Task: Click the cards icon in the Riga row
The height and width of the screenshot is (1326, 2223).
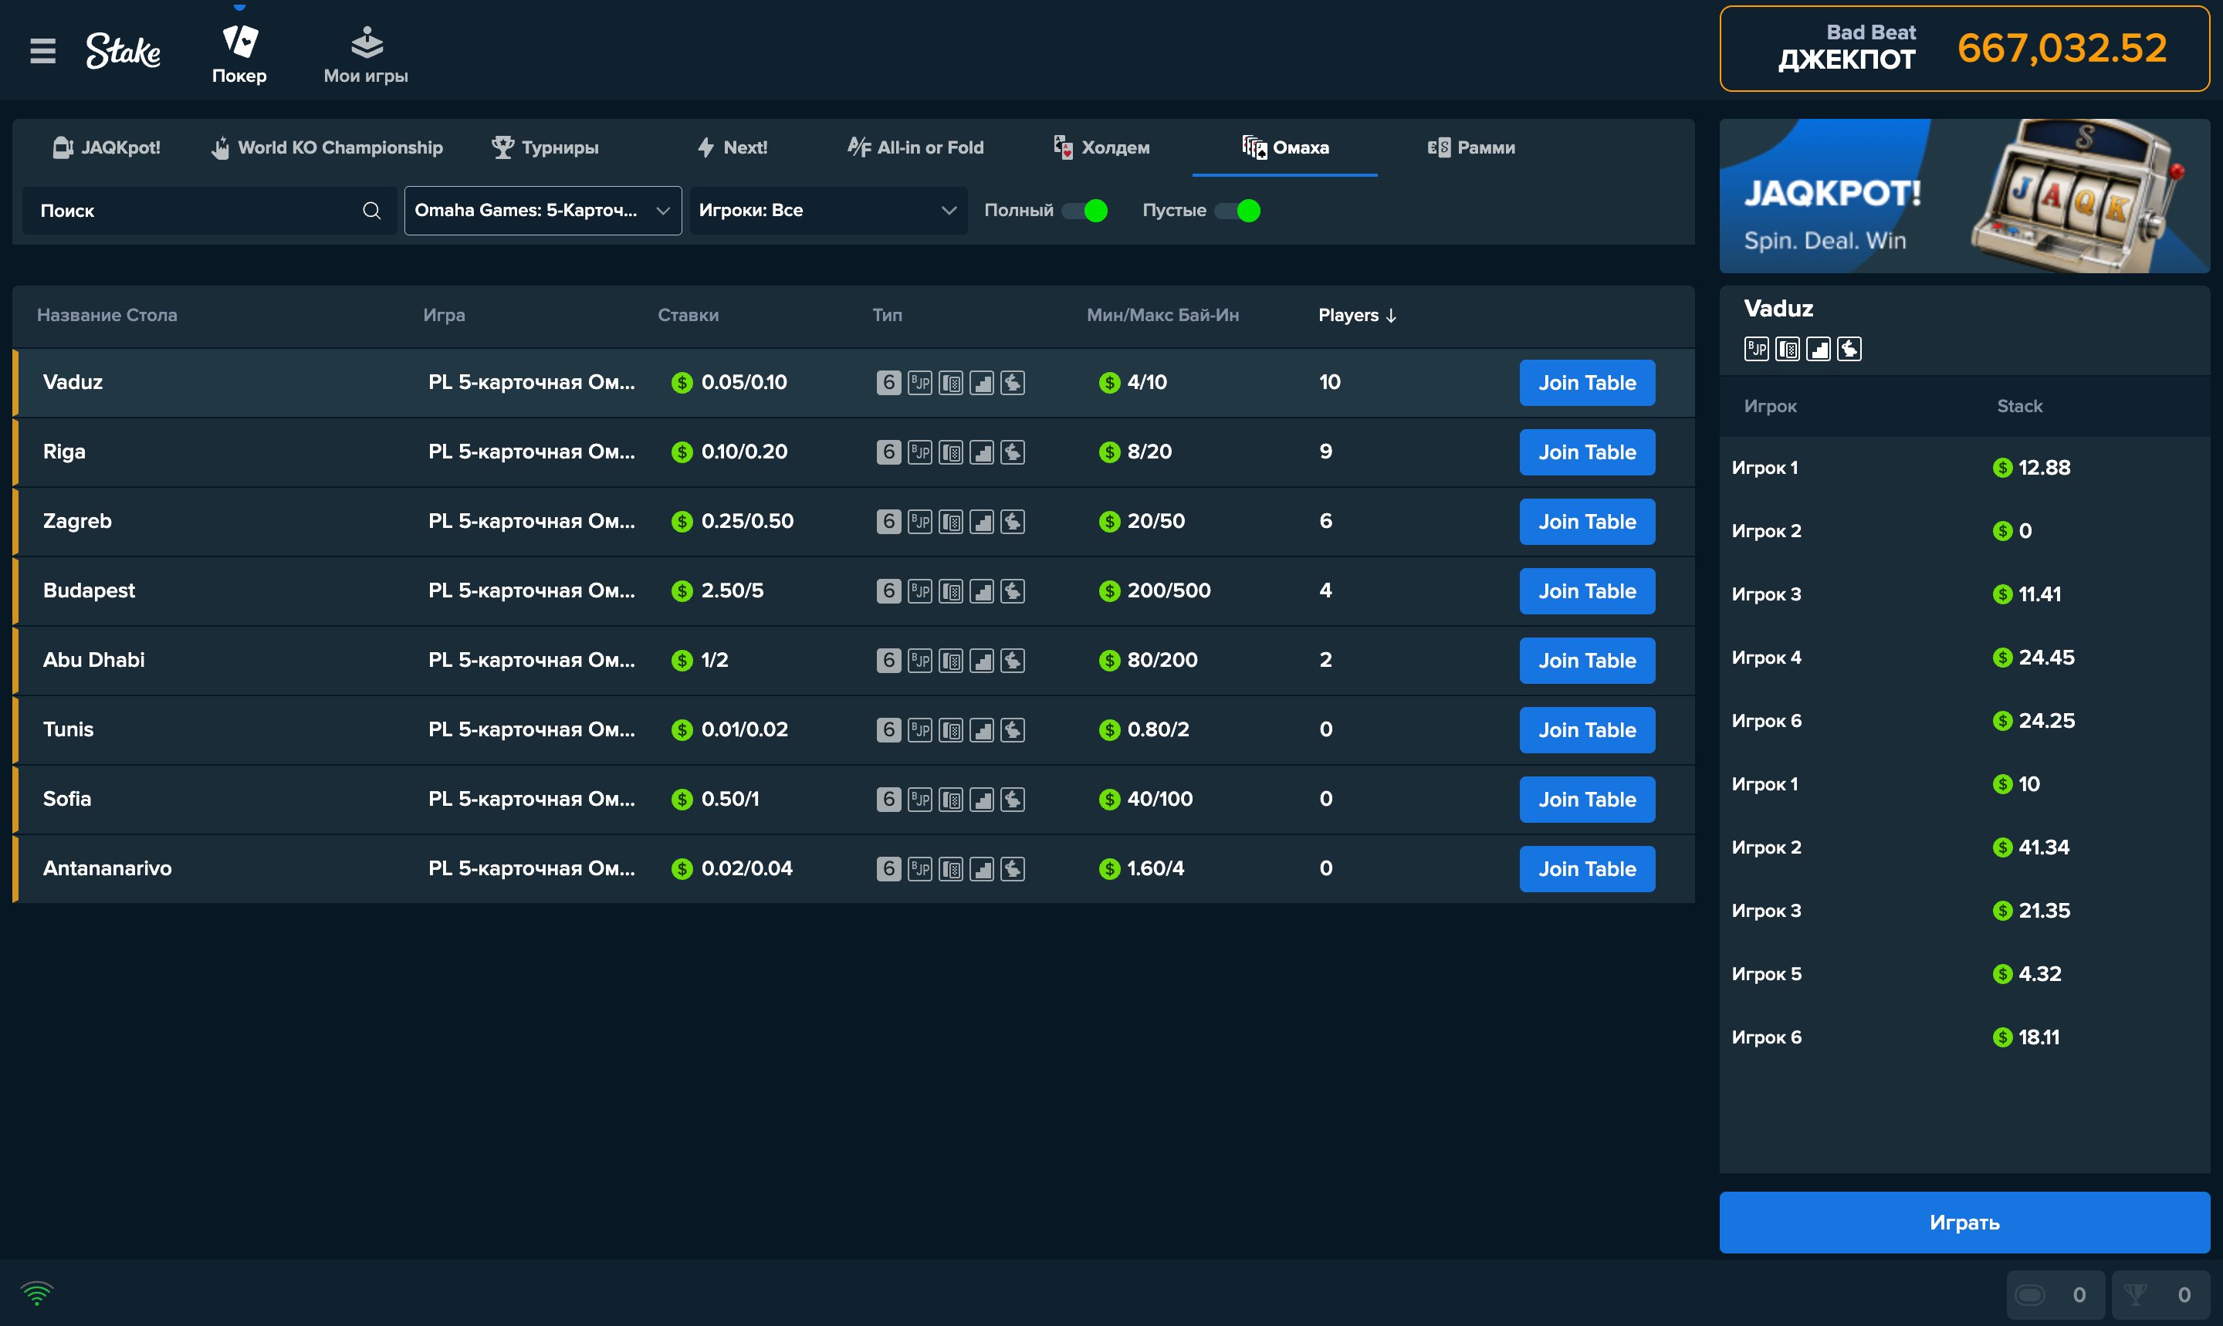Action: tap(951, 452)
